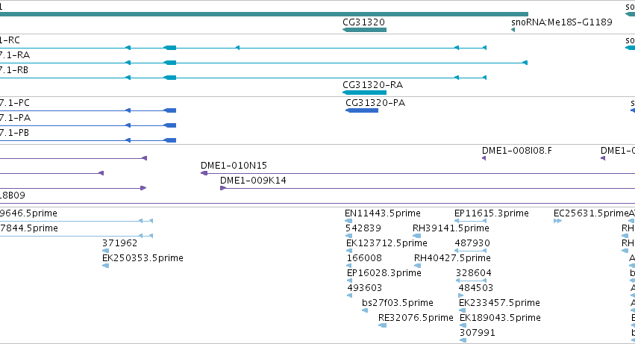
Task: Select the EK233457.5prime label
Action: (499, 303)
